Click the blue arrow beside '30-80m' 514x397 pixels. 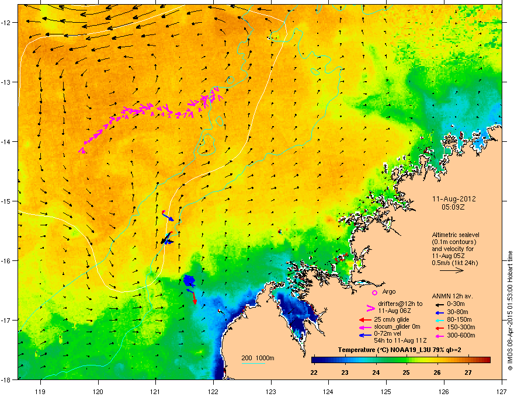440,312
